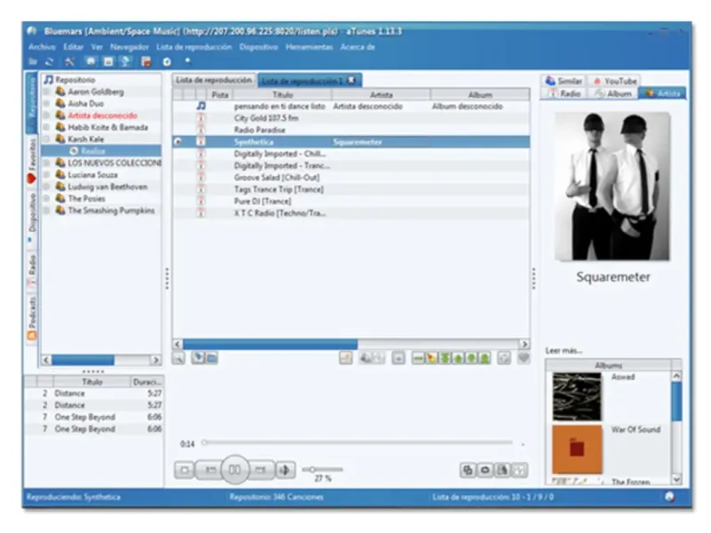Sort playlist by the Pista column header

pyautogui.click(x=220, y=95)
